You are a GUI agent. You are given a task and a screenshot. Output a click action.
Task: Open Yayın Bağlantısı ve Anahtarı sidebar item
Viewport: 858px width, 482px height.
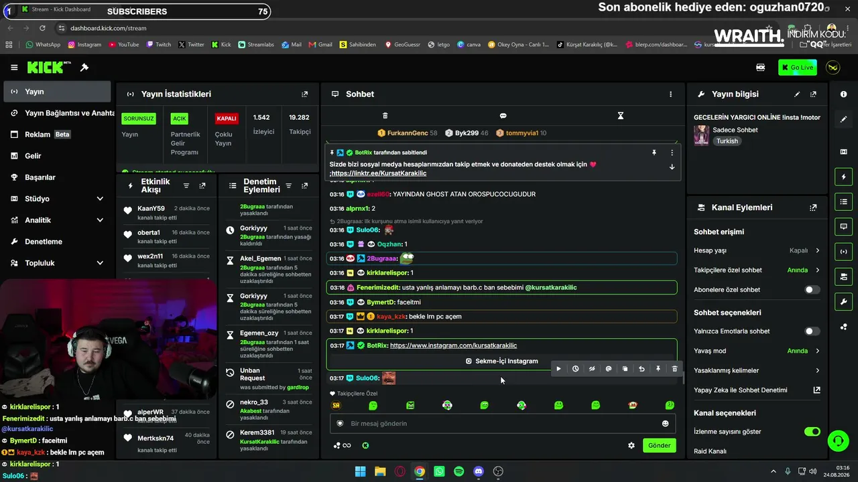pos(57,113)
